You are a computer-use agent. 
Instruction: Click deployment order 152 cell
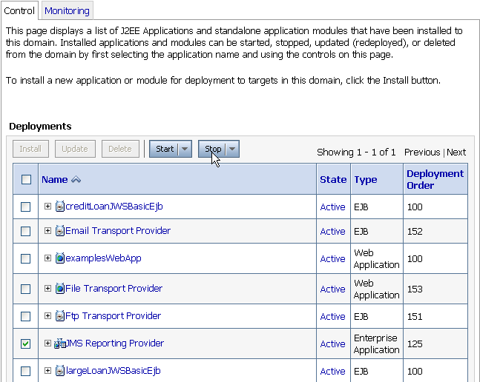point(435,231)
